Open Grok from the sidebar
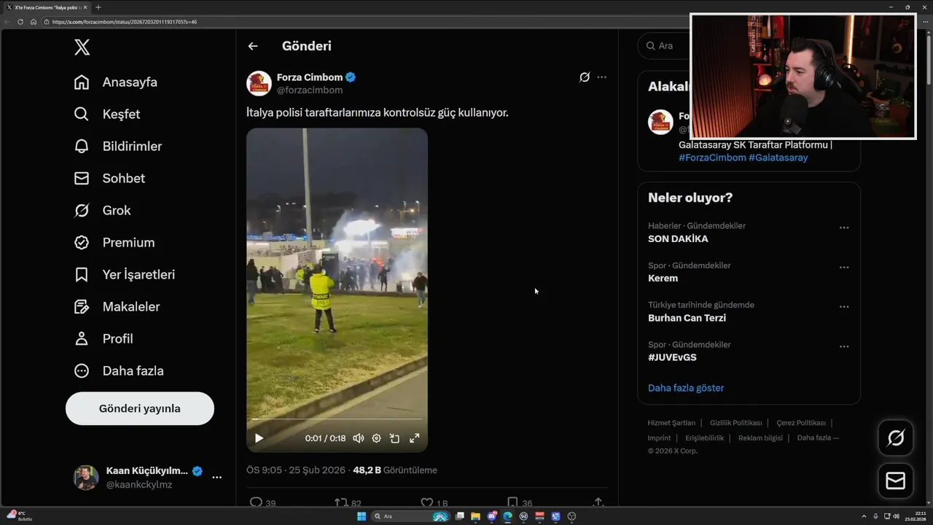This screenshot has height=525, width=933. click(x=102, y=211)
